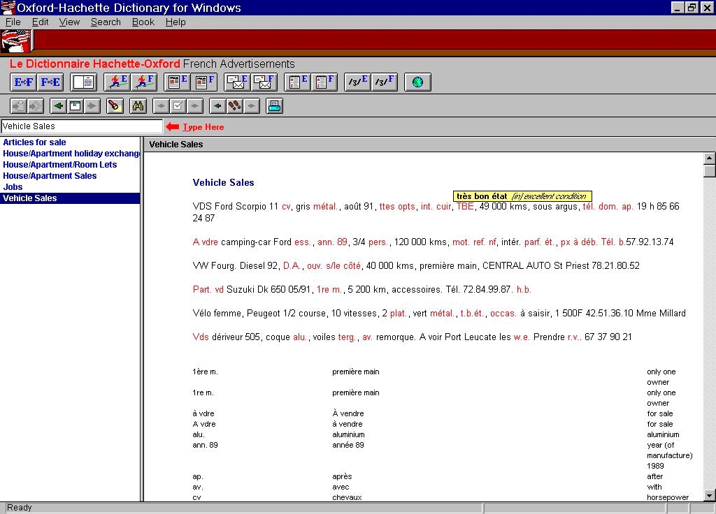This screenshot has width=716, height=514.
Task: Click the red 'terg.' abbreviation
Action: coord(347,337)
